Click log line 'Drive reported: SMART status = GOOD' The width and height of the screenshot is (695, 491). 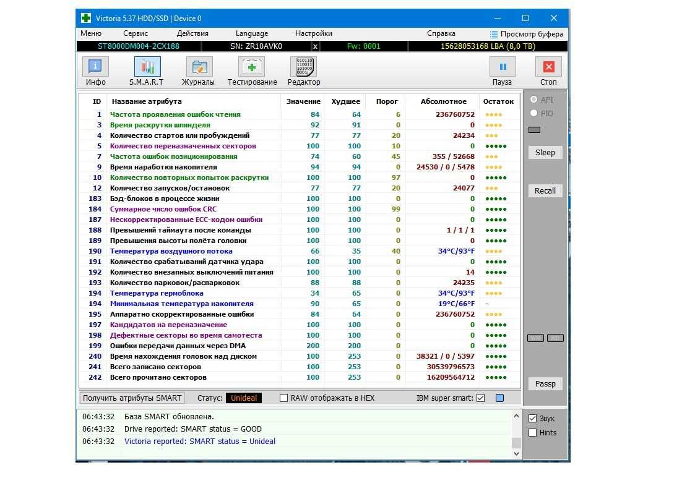click(193, 429)
